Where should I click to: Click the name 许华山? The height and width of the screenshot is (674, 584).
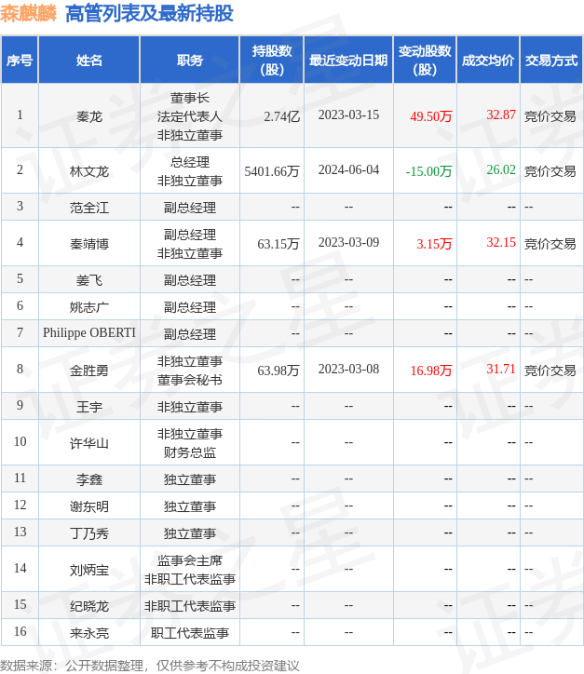[x=89, y=443]
